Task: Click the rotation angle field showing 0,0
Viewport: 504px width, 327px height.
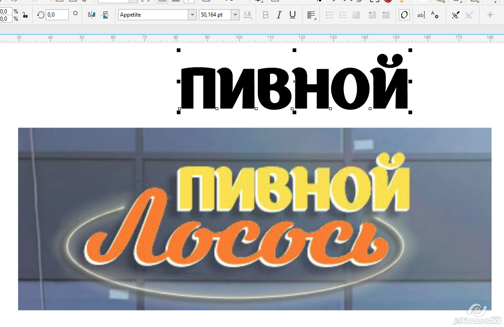Action: coord(57,15)
